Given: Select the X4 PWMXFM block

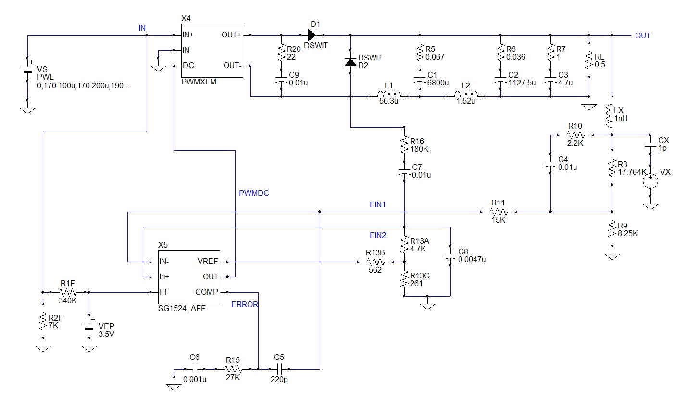Looking at the screenshot, I should tap(212, 50).
